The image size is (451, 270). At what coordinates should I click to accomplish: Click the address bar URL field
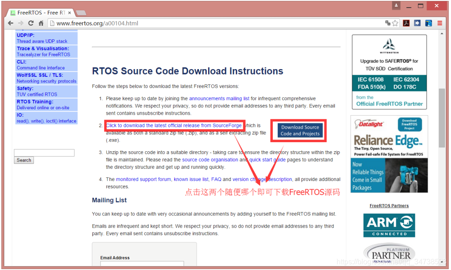[218, 23]
